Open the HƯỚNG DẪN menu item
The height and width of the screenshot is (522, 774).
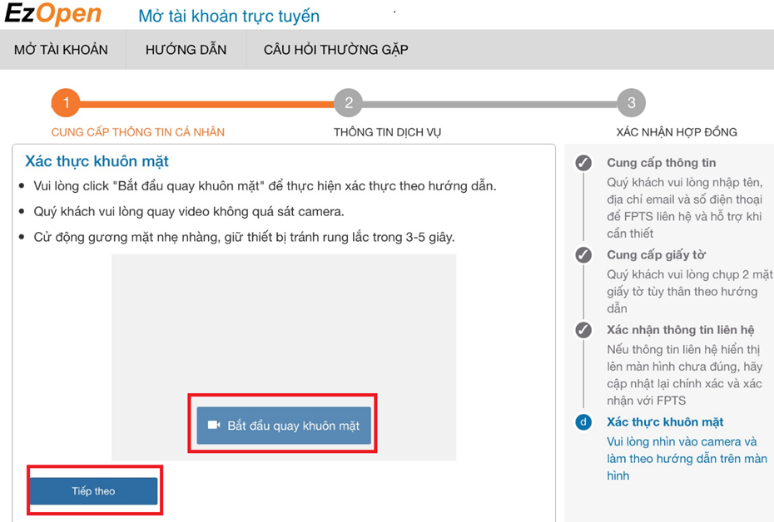pyautogui.click(x=186, y=50)
